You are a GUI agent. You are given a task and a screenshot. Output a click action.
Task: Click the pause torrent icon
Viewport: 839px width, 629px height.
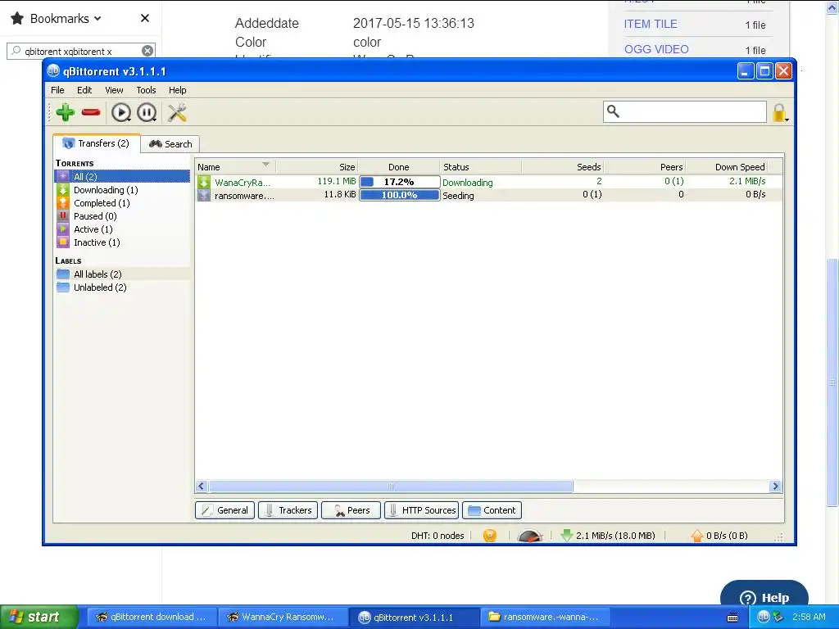click(147, 112)
